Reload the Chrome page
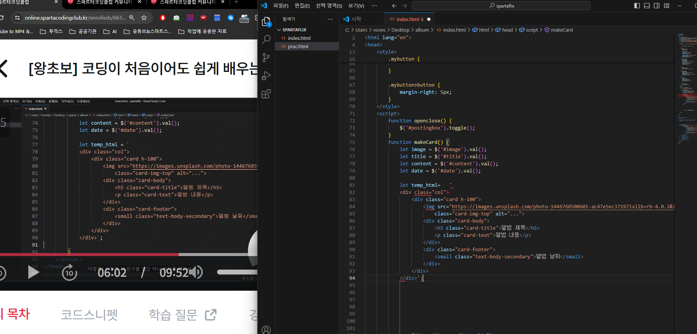This screenshot has width=697, height=334. click(x=2, y=18)
